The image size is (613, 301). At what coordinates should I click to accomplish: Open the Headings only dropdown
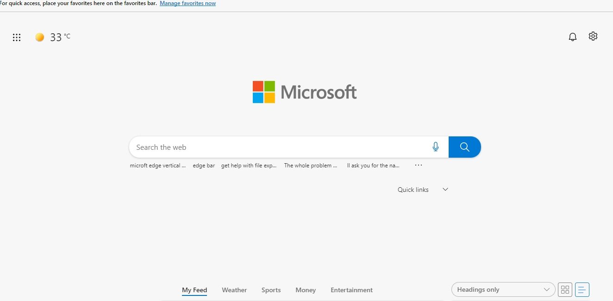point(503,290)
